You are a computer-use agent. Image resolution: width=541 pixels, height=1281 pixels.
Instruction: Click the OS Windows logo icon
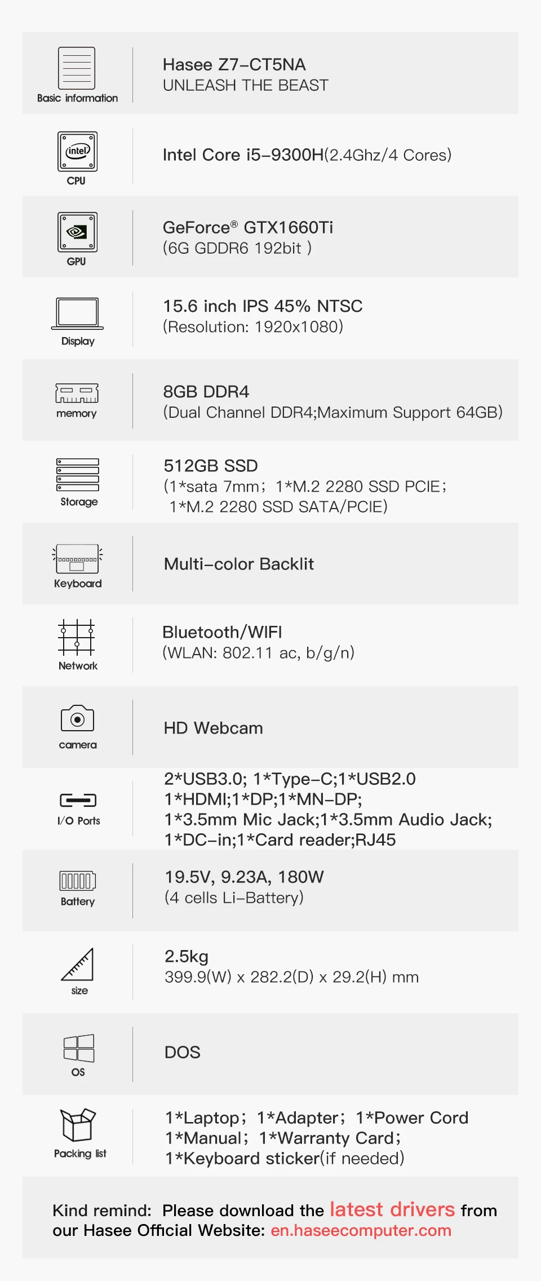(79, 1048)
